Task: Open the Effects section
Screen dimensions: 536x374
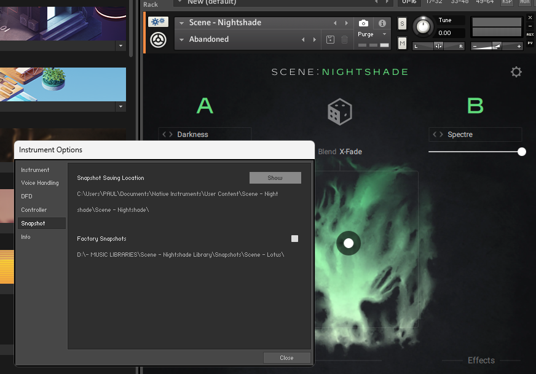Action: tap(481, 360)
